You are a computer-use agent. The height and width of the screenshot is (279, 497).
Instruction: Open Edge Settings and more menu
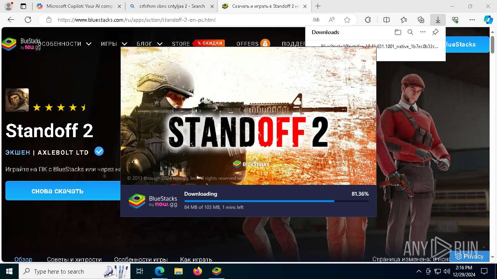click(472, 20)
